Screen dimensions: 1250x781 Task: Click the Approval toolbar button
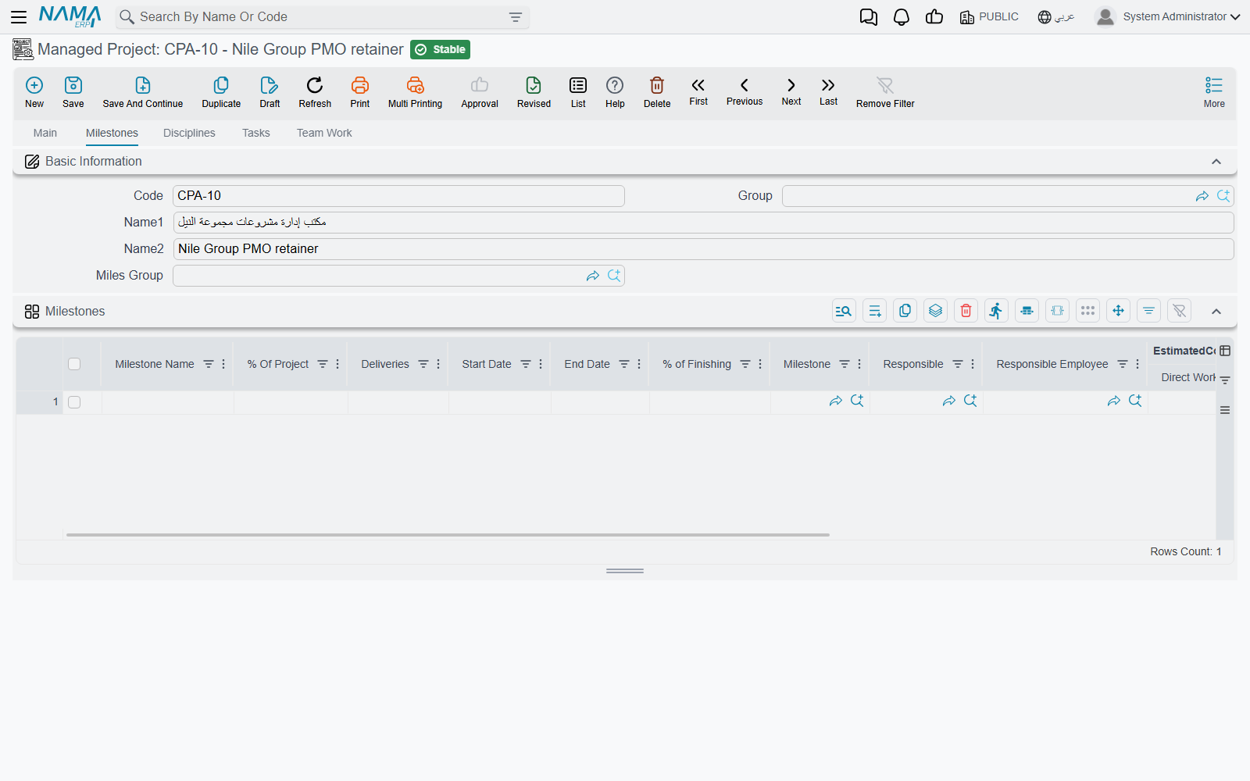point(480,92)
